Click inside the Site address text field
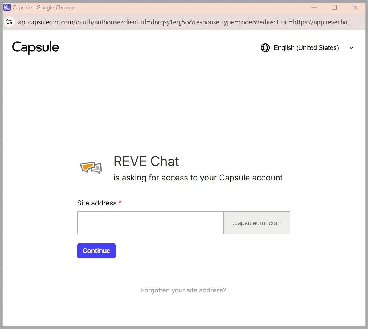The width and height of the screenshot is (368, 329). pyautogui.click(x=150, y=223)
